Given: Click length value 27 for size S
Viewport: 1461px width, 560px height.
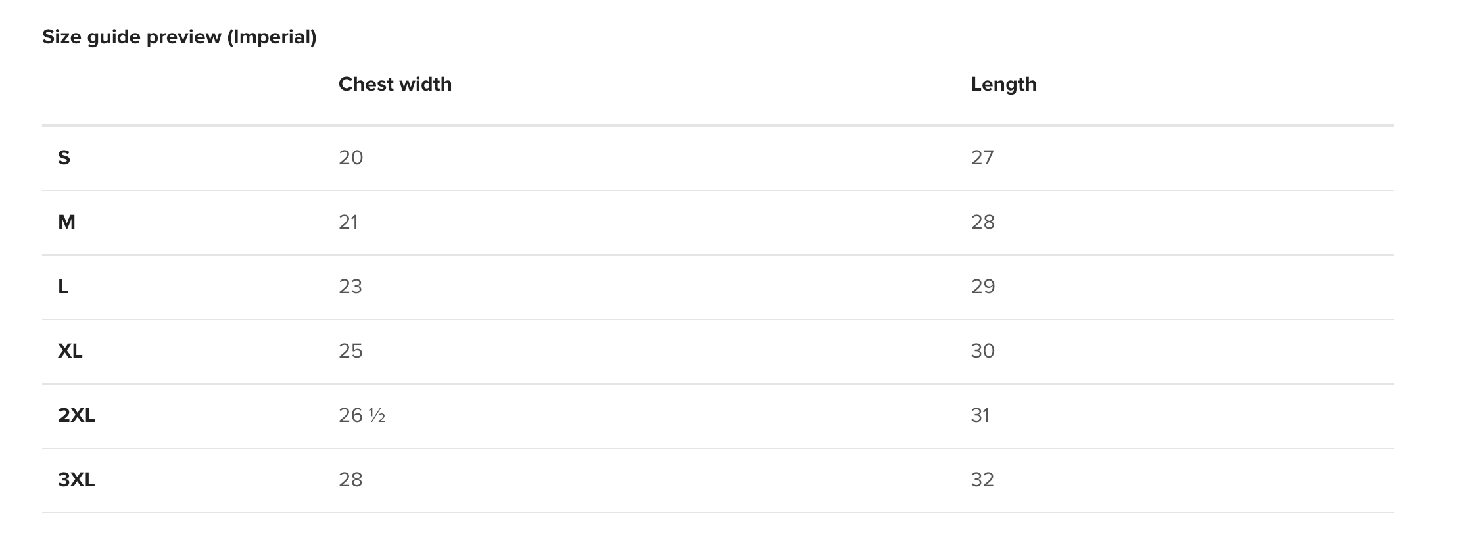Looking at the screenshot, I should click(x=982, y=158).
